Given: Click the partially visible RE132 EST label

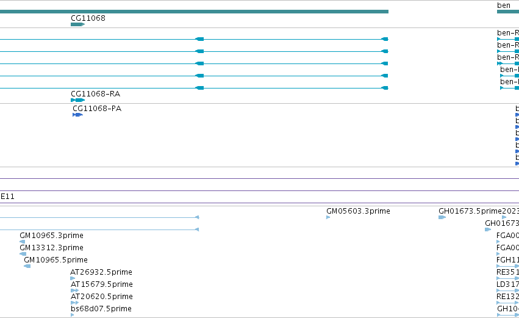Looking at the screenshot, I should (x=508, y=297).
